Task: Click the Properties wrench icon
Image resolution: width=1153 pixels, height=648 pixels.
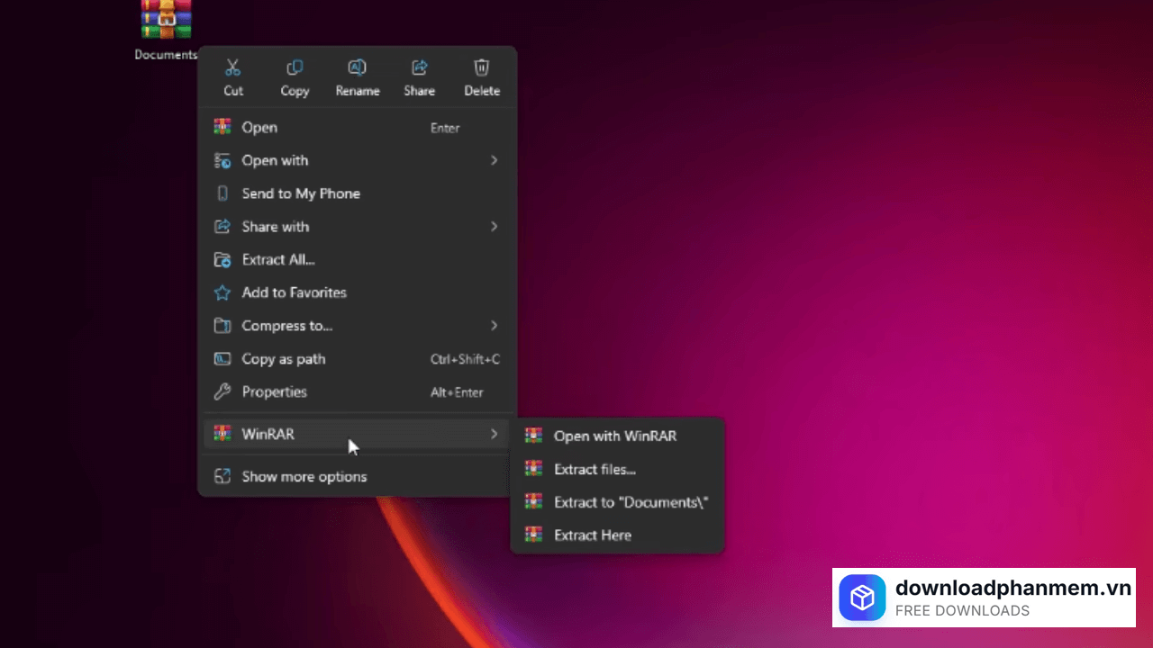Action: pos(222,392)
